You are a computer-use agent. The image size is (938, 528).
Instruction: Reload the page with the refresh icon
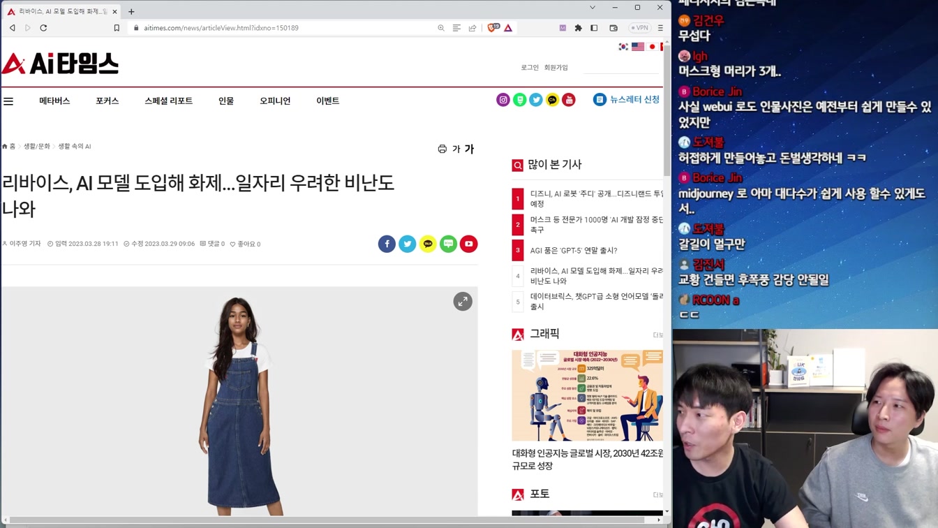point(43,28)
